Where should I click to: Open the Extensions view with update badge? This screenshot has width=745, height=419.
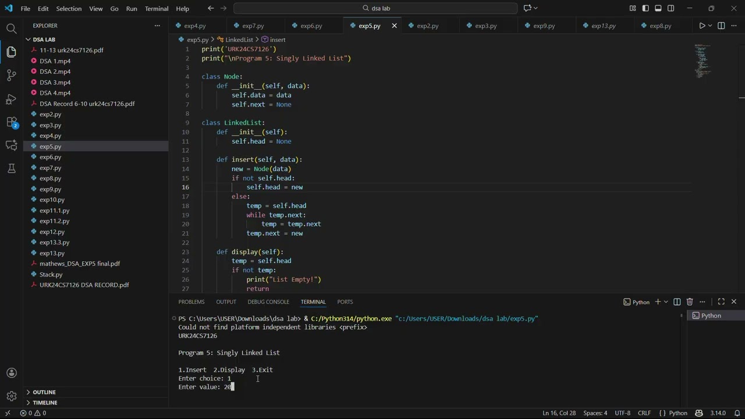[x=11, y=122]
